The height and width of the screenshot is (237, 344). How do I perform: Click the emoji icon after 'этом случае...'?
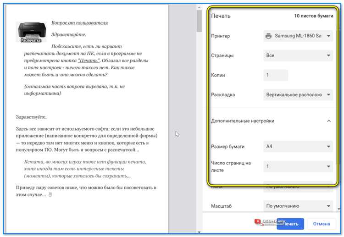click(x=50, y=195)
